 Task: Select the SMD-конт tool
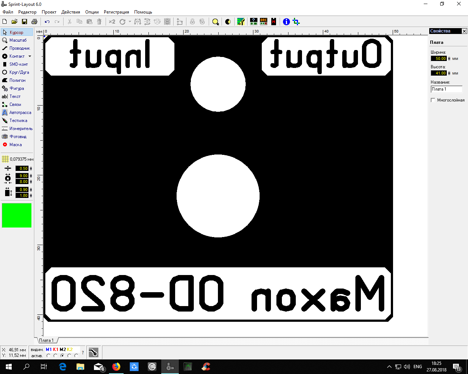click(x=17, y=64)
